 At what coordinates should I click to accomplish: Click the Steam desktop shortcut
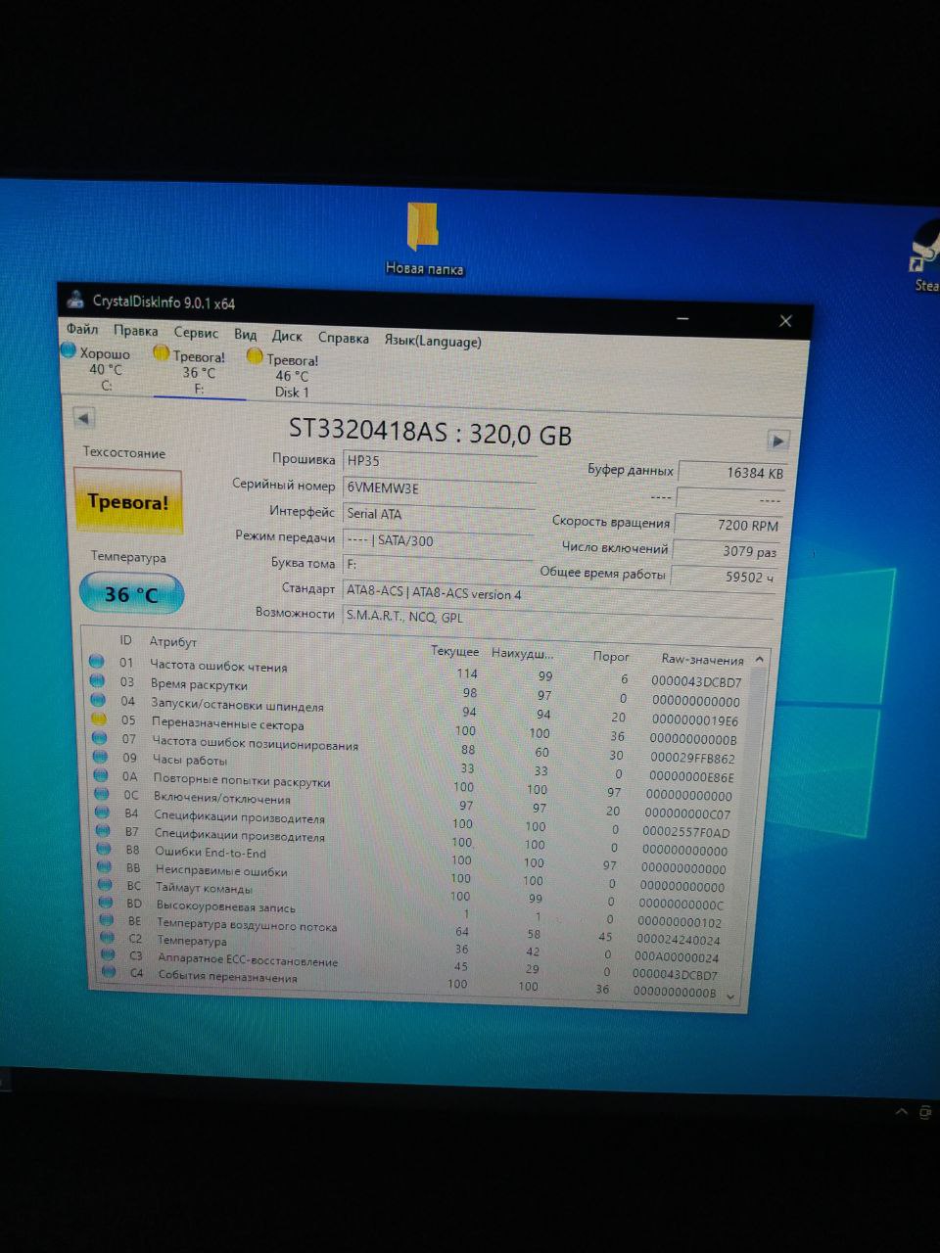(925, 256)
